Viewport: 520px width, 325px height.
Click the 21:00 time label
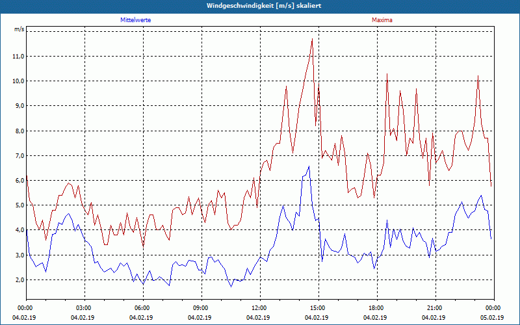coord(435,308)
